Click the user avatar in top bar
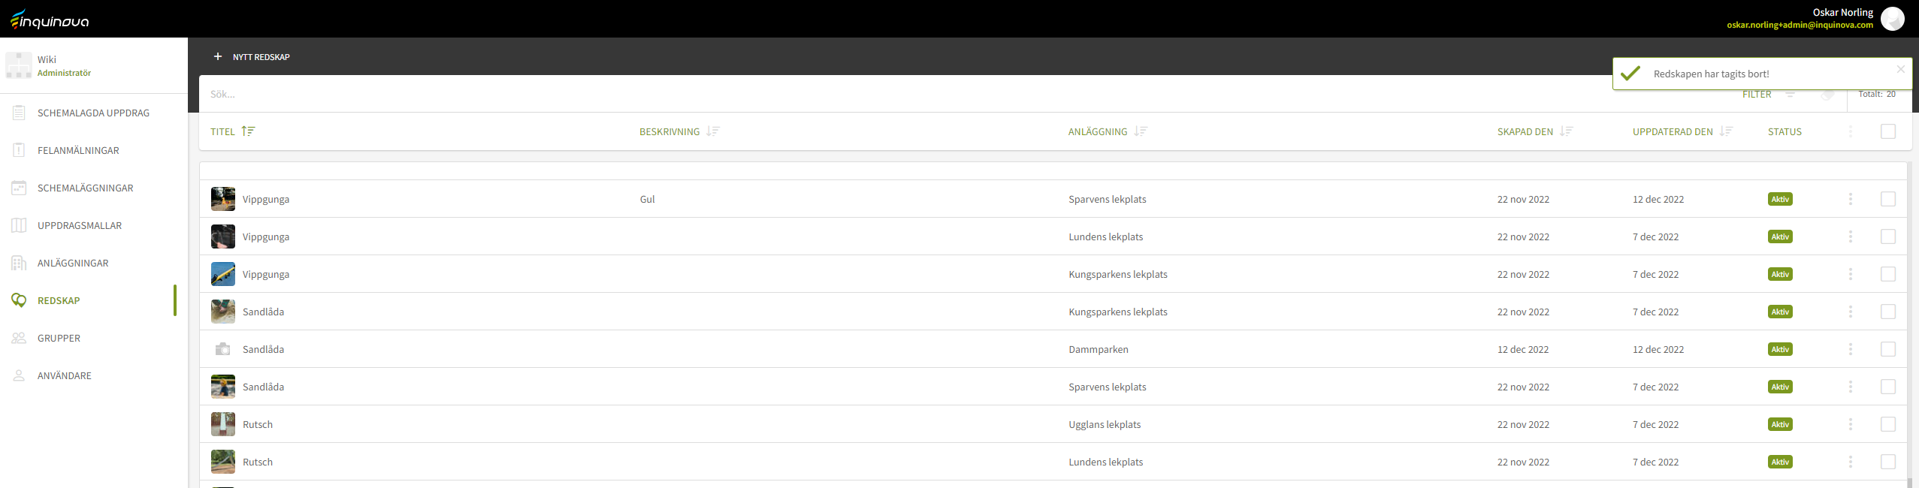 click(1892, 19)
